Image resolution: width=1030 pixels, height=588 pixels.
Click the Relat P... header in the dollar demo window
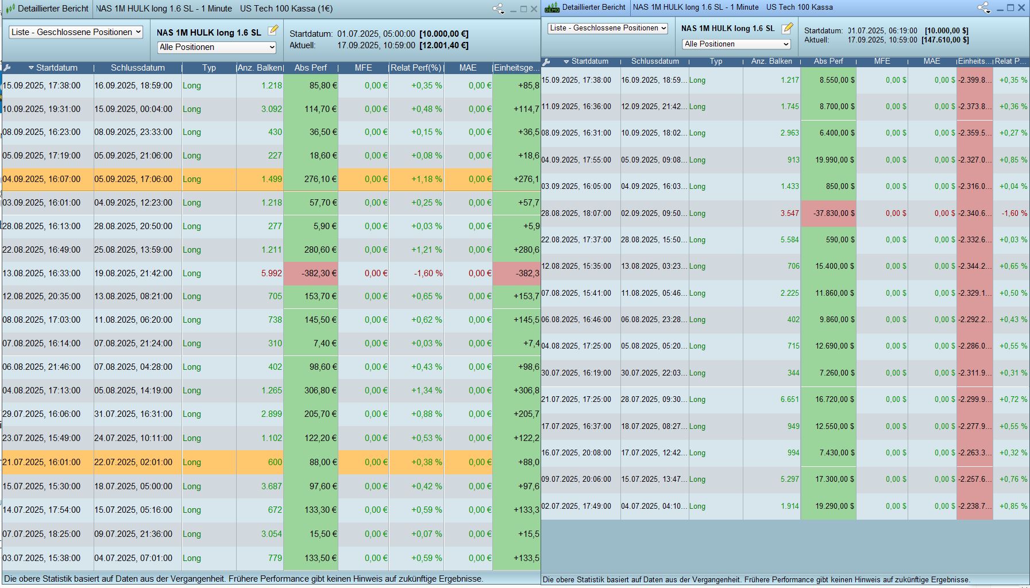(x=1010, y=61)
